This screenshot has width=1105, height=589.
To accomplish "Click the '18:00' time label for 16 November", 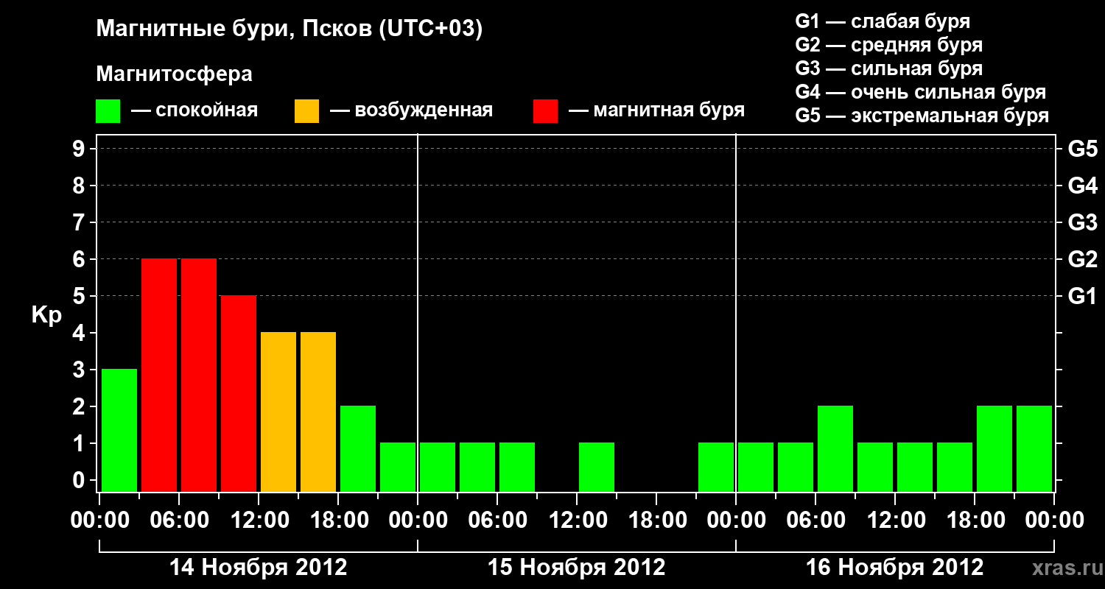I will point(975,520).
